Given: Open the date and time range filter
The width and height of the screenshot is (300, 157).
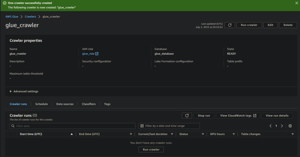Looking at the screenshot, I should pyautogui.click(x=169, y=126).
